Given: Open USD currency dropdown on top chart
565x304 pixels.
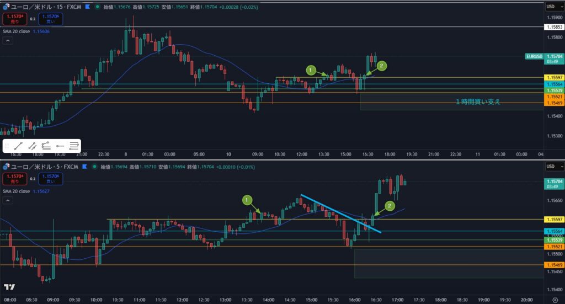Looking at the screenshot, I should coord(552,7).
